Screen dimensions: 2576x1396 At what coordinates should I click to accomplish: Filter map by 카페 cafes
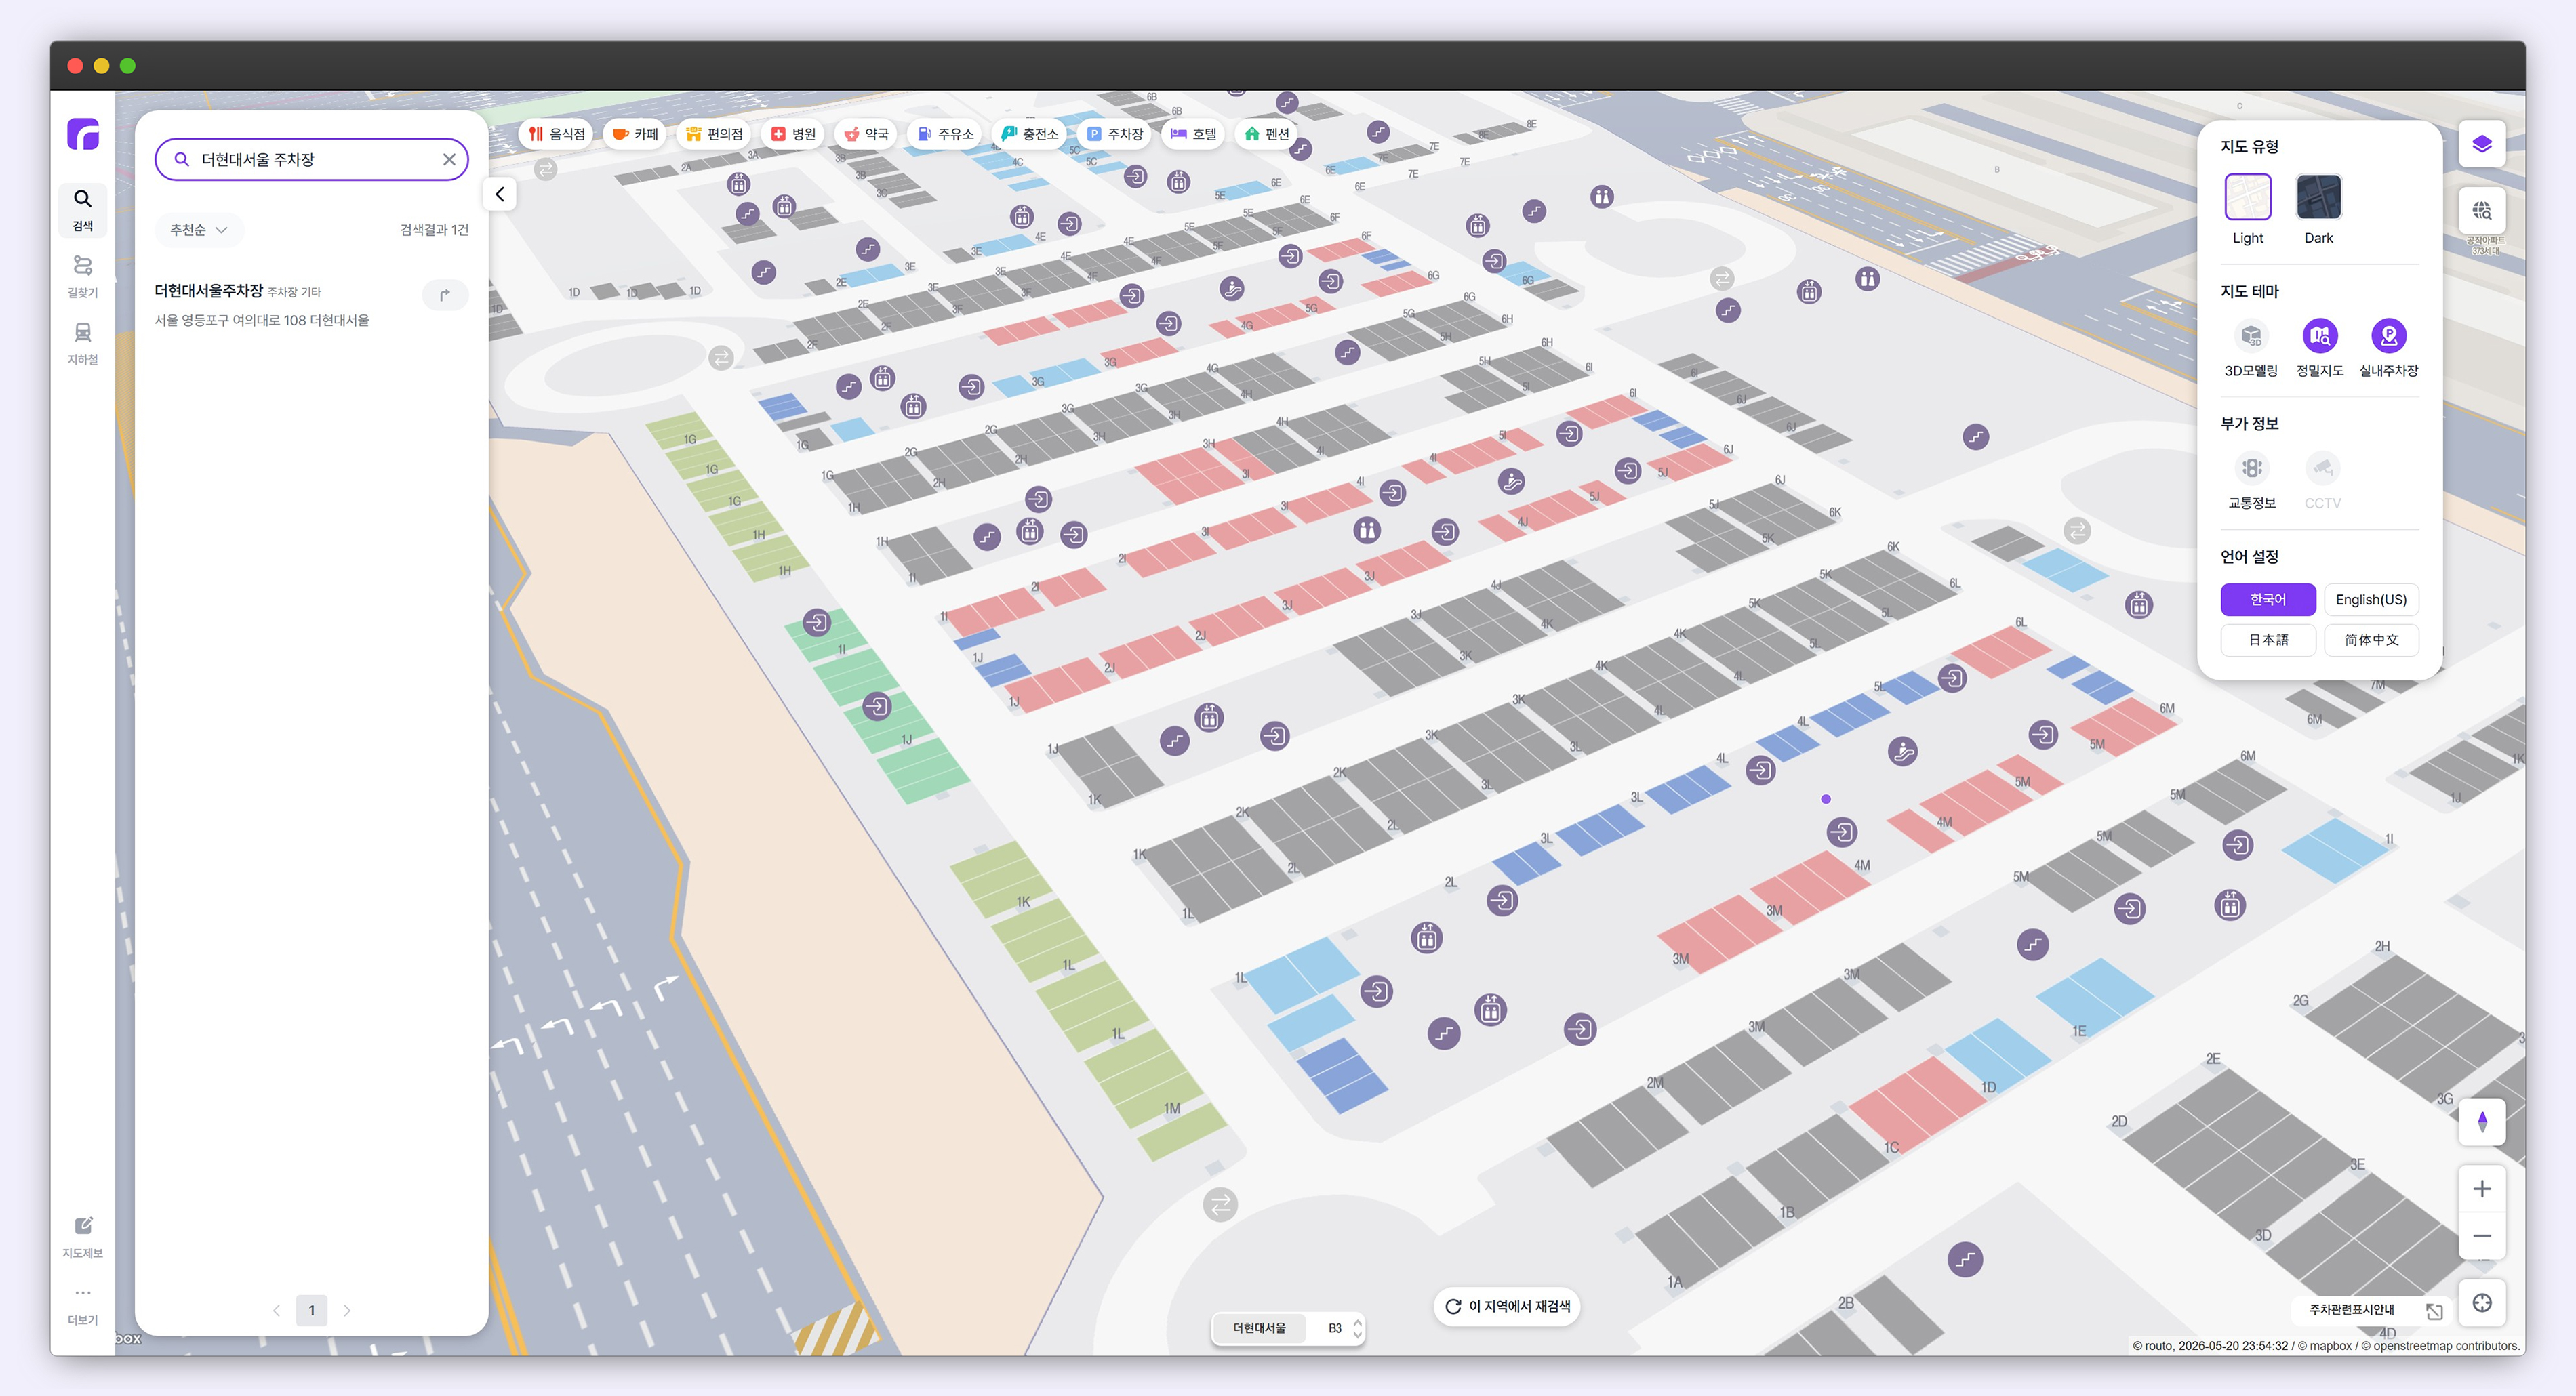(x=636, y=134)
